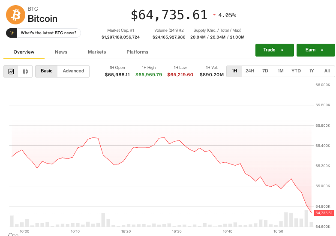This screenshot has height=236, width=336.
Task: Click the 16:50 time axis label
Action: coord(278,231)
